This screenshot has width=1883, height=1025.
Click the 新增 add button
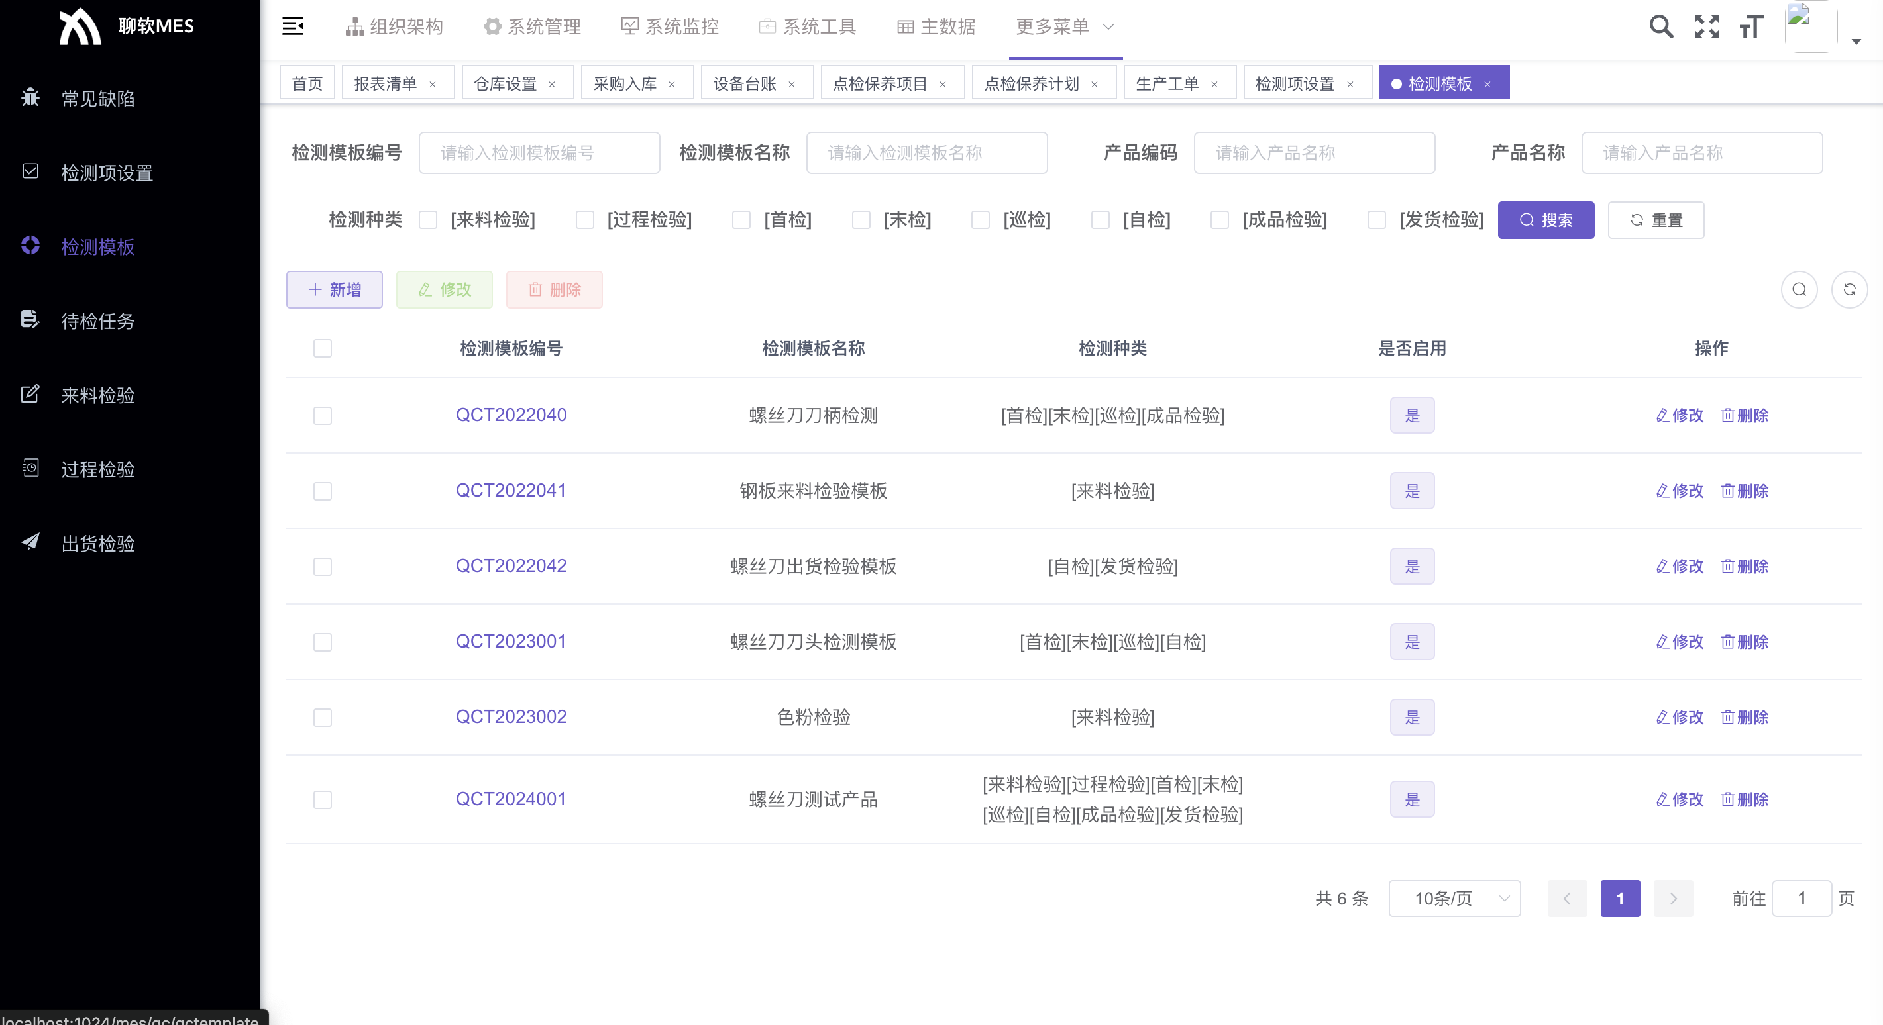(334, 290)
